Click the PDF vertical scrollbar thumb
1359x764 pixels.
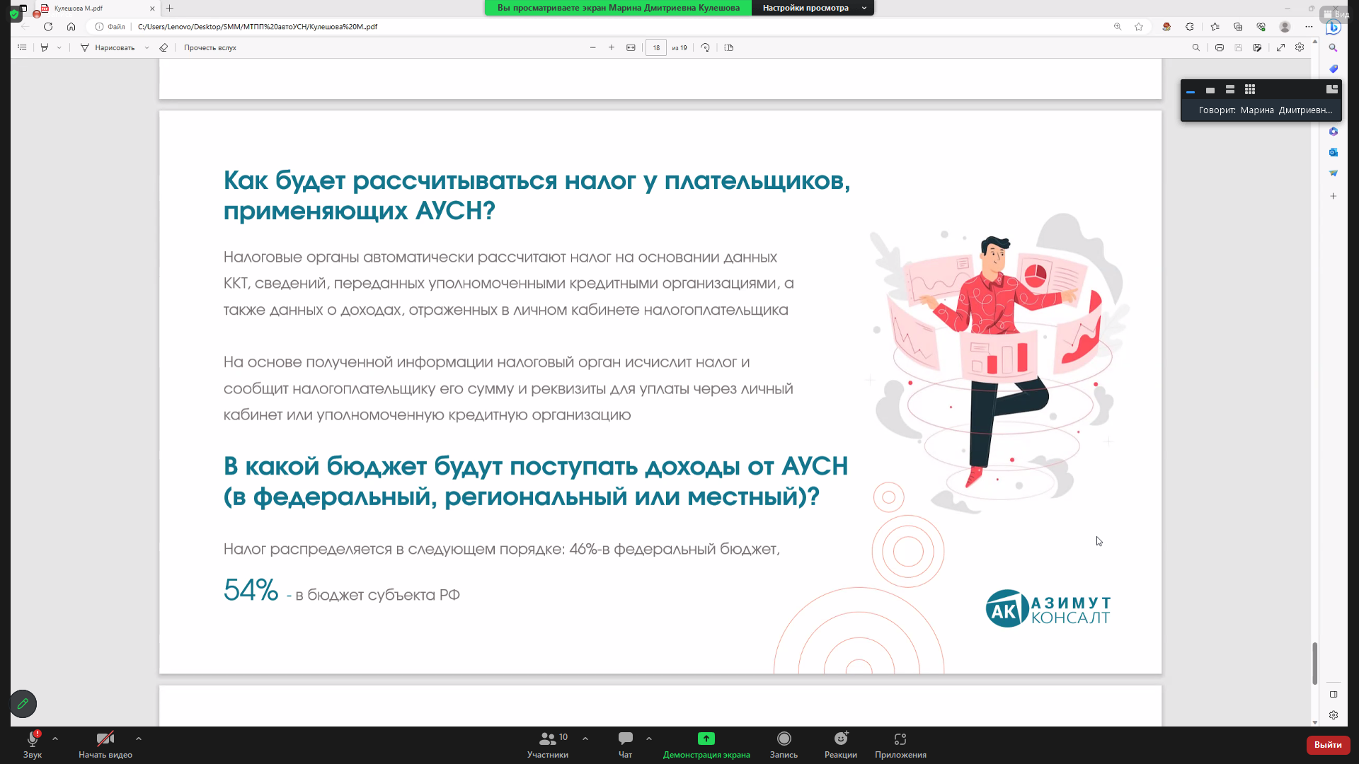coord(1314,663)
